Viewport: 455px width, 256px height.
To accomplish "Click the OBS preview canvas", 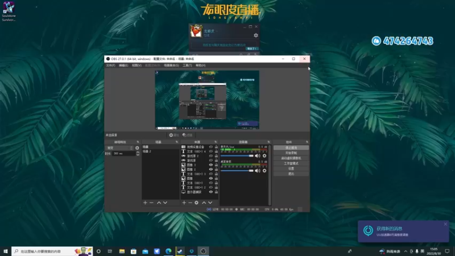I will point(207,100).
